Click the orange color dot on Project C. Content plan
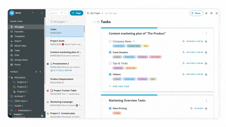 pyautogui.click(x=48, y=113)
